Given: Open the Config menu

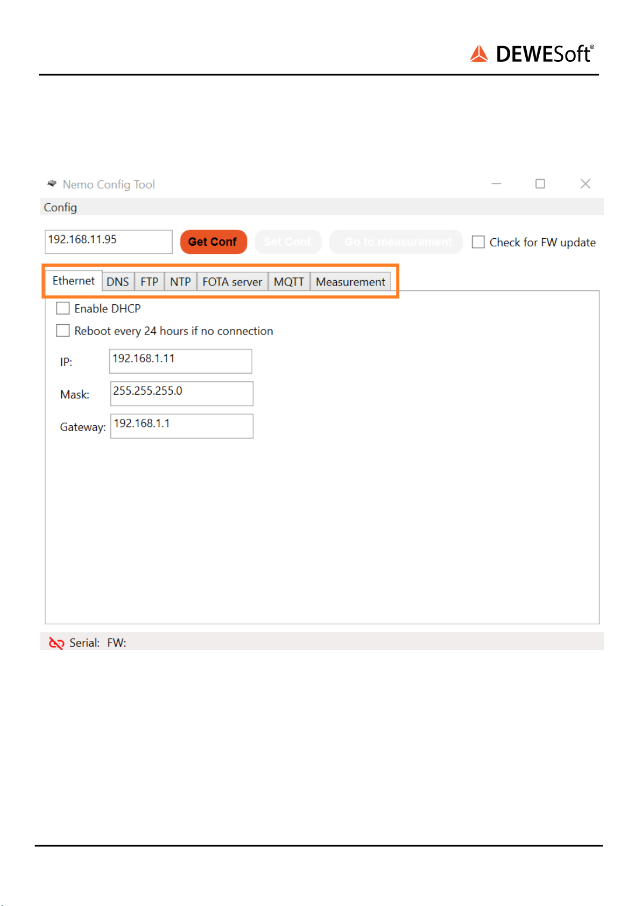Looking at the screenshot, I should coord(60,208).
